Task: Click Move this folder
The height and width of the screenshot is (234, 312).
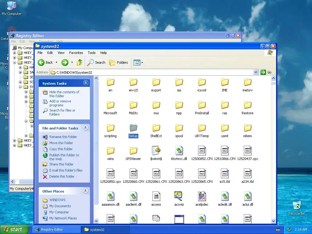Action: pyautogui.click(x=61, y=143)
